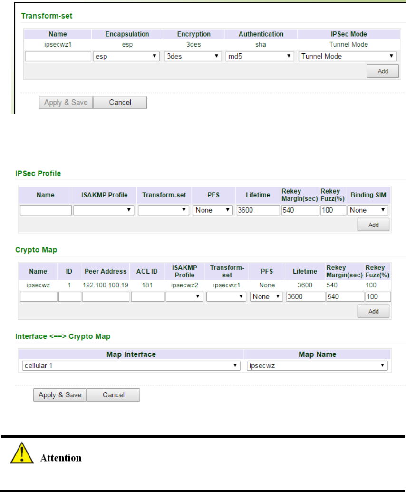Click Add button in IPSec Profile table
Viewport: 406px width, 492px height.
pyautogui.click(x=373, y=225)
